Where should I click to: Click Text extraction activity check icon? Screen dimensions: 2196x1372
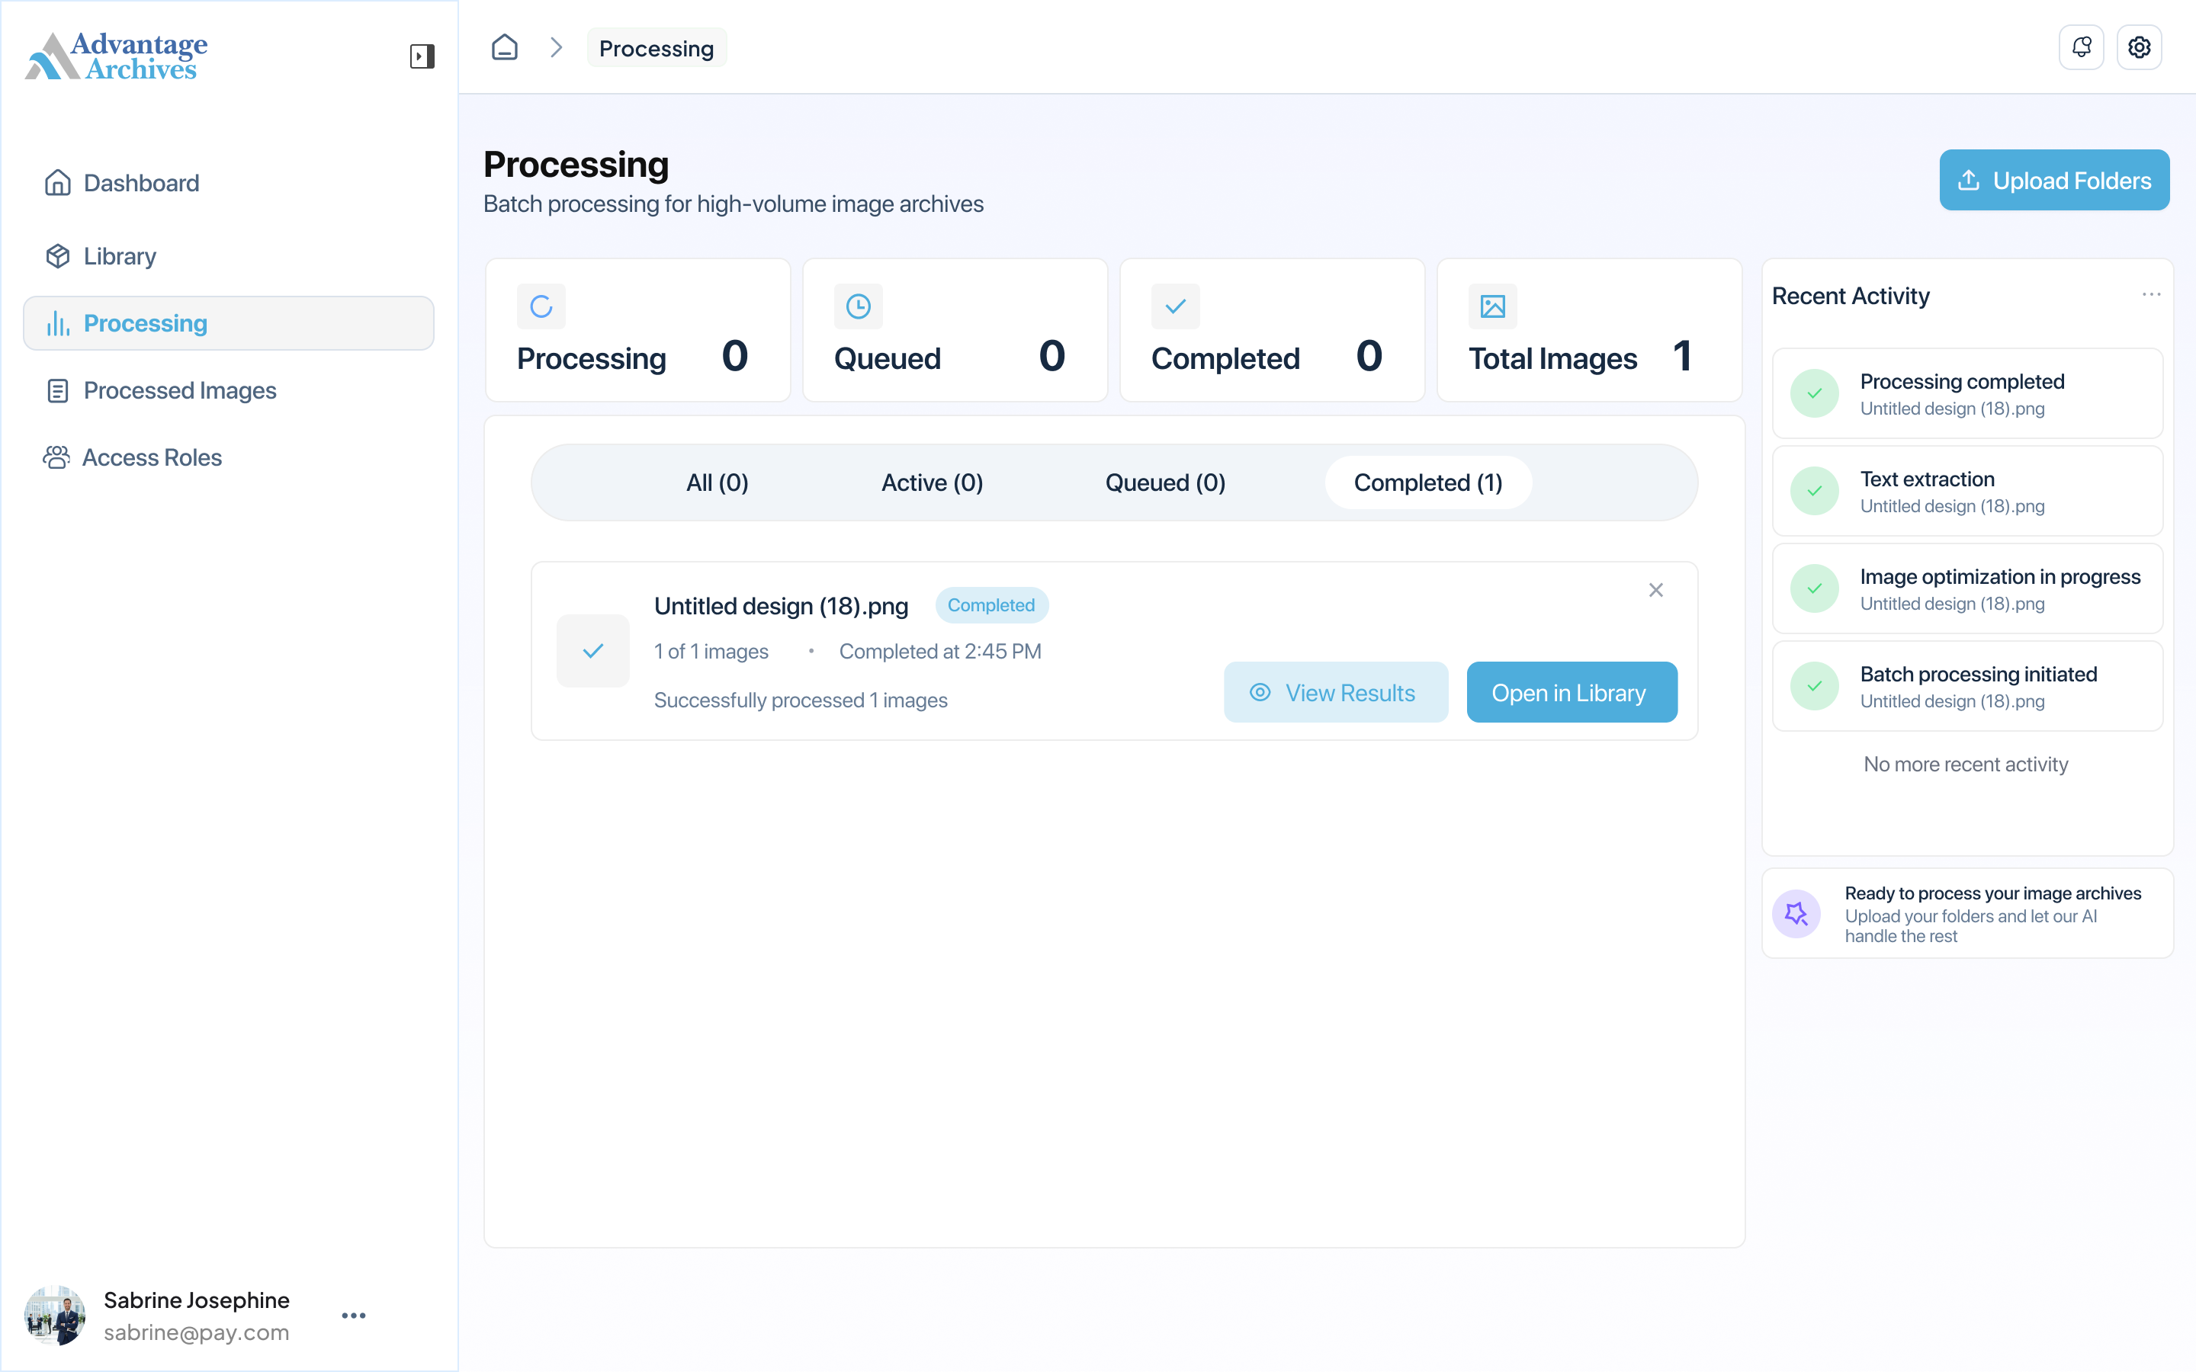pos(1815,491)
